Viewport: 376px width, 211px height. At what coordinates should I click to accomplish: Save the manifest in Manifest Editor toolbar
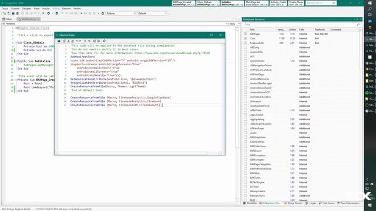[59, 41]
